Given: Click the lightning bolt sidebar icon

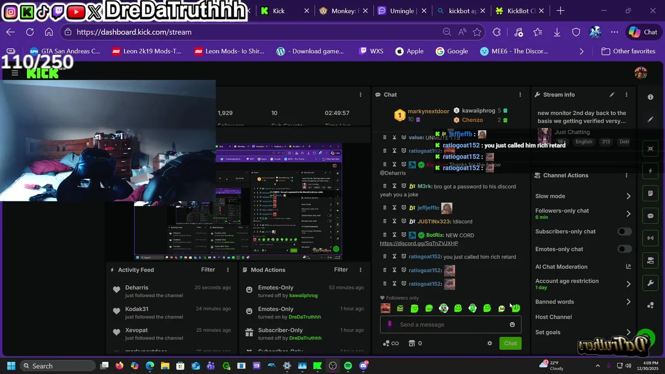Looking at the screenshot, I should [x=650, y=171].
